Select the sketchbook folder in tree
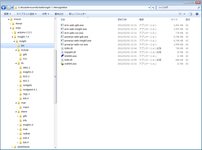202x150 pixels. 24,147
